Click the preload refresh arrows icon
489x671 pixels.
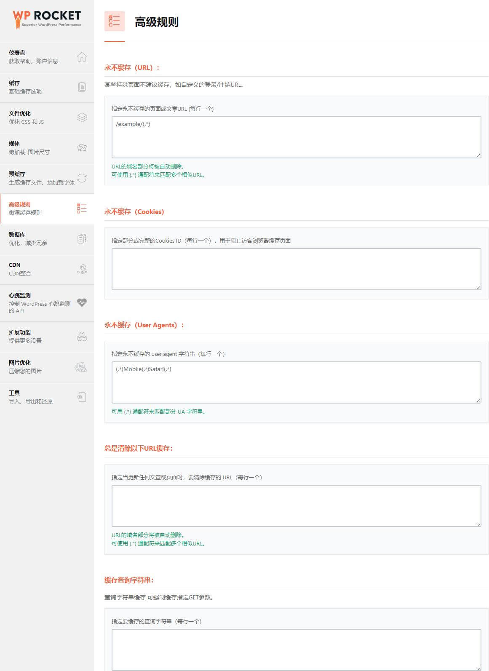[82, 178]
